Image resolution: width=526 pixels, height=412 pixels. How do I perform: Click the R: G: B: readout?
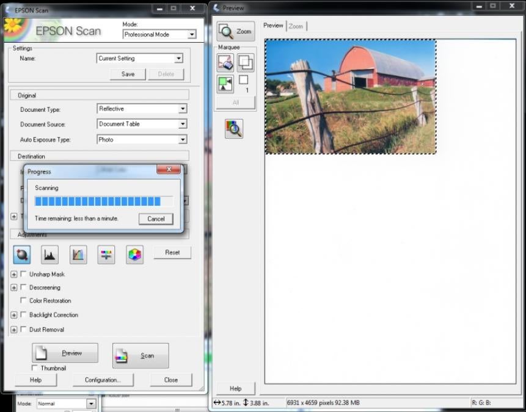click(x=481, y=402)
